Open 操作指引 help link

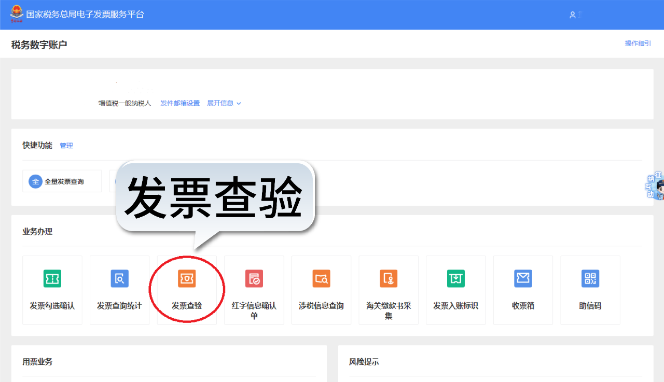click(x=638, y=44)
